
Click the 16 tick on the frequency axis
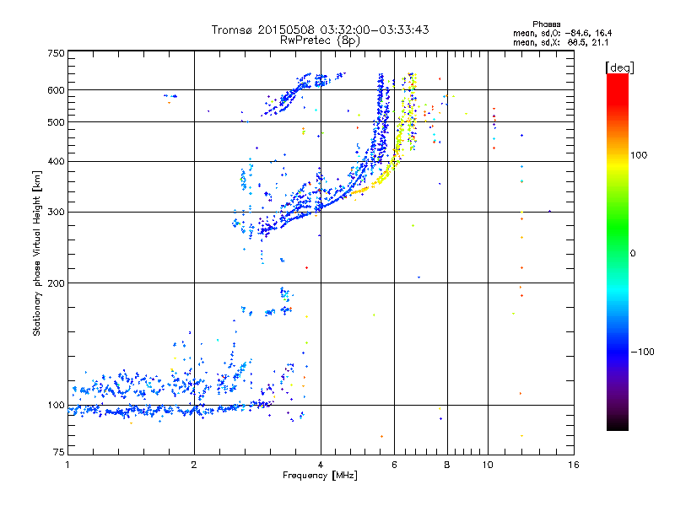(x=573, y=465)
